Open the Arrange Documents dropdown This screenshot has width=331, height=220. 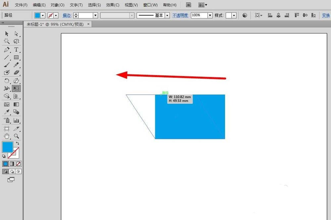point(203,5)
